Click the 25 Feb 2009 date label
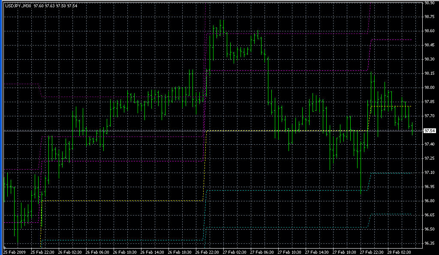This screenshot has height=255, width=439. click(15, 251)
